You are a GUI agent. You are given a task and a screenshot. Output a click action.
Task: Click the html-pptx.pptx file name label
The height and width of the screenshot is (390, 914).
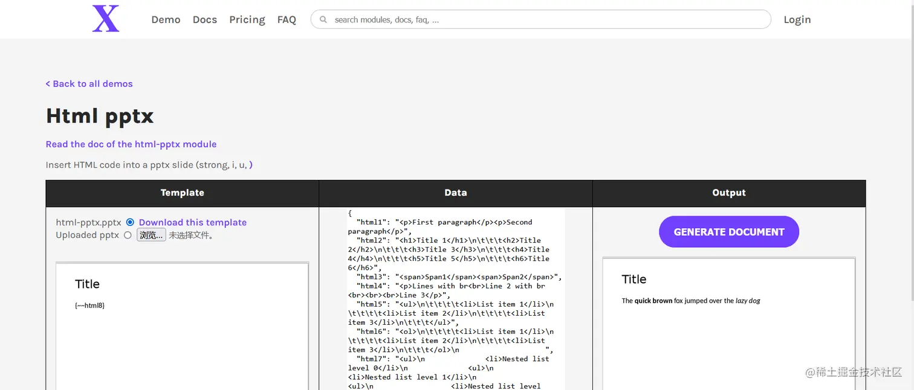[89, 222]
